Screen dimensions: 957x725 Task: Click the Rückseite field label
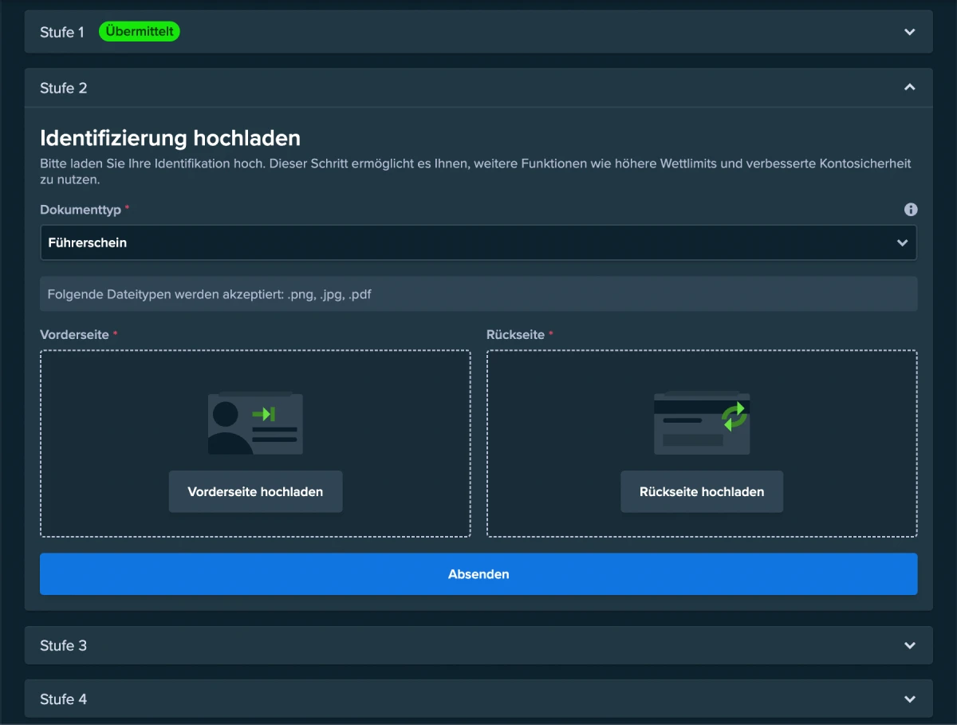coord(515,335)
